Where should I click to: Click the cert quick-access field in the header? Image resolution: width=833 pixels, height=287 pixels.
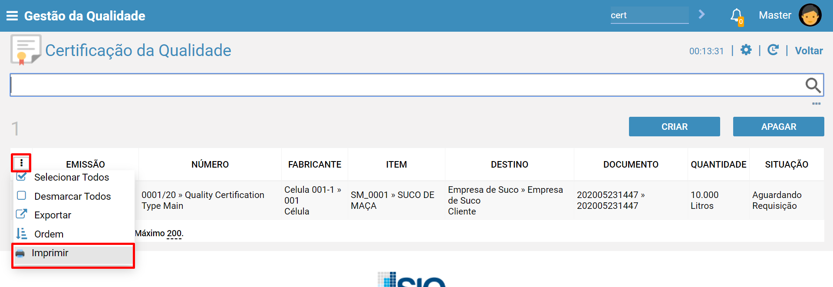[649, 15]
